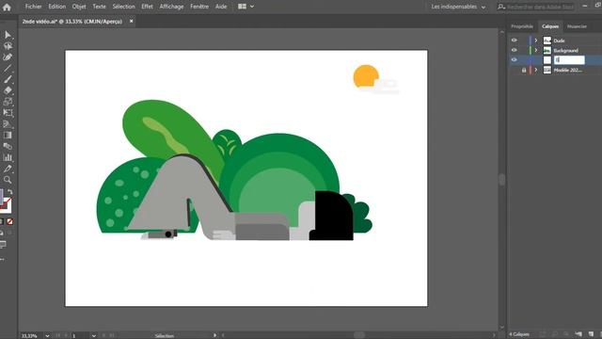
Task: Open the Aide menu
Action: (x=221, y=7)
